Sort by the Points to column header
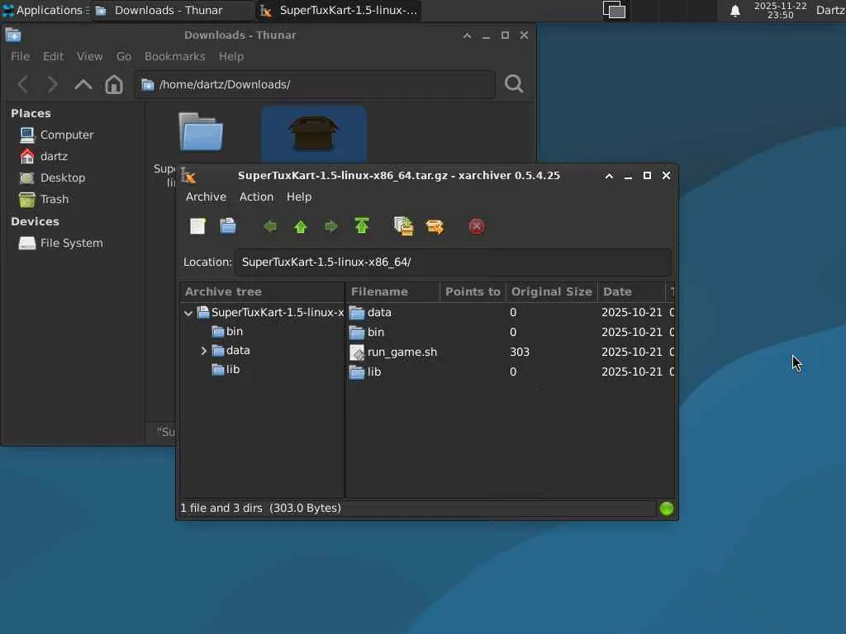 click(473, 291)
